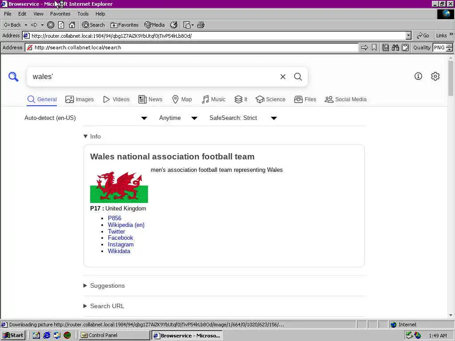Open the Anytime time range dropdown
The height and width of the screenshot is (341, 455).
pos(179,118)
